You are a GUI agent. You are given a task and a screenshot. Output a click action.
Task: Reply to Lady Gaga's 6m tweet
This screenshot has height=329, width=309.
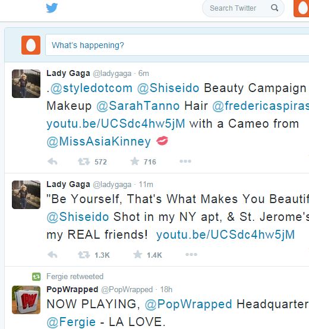52,162
